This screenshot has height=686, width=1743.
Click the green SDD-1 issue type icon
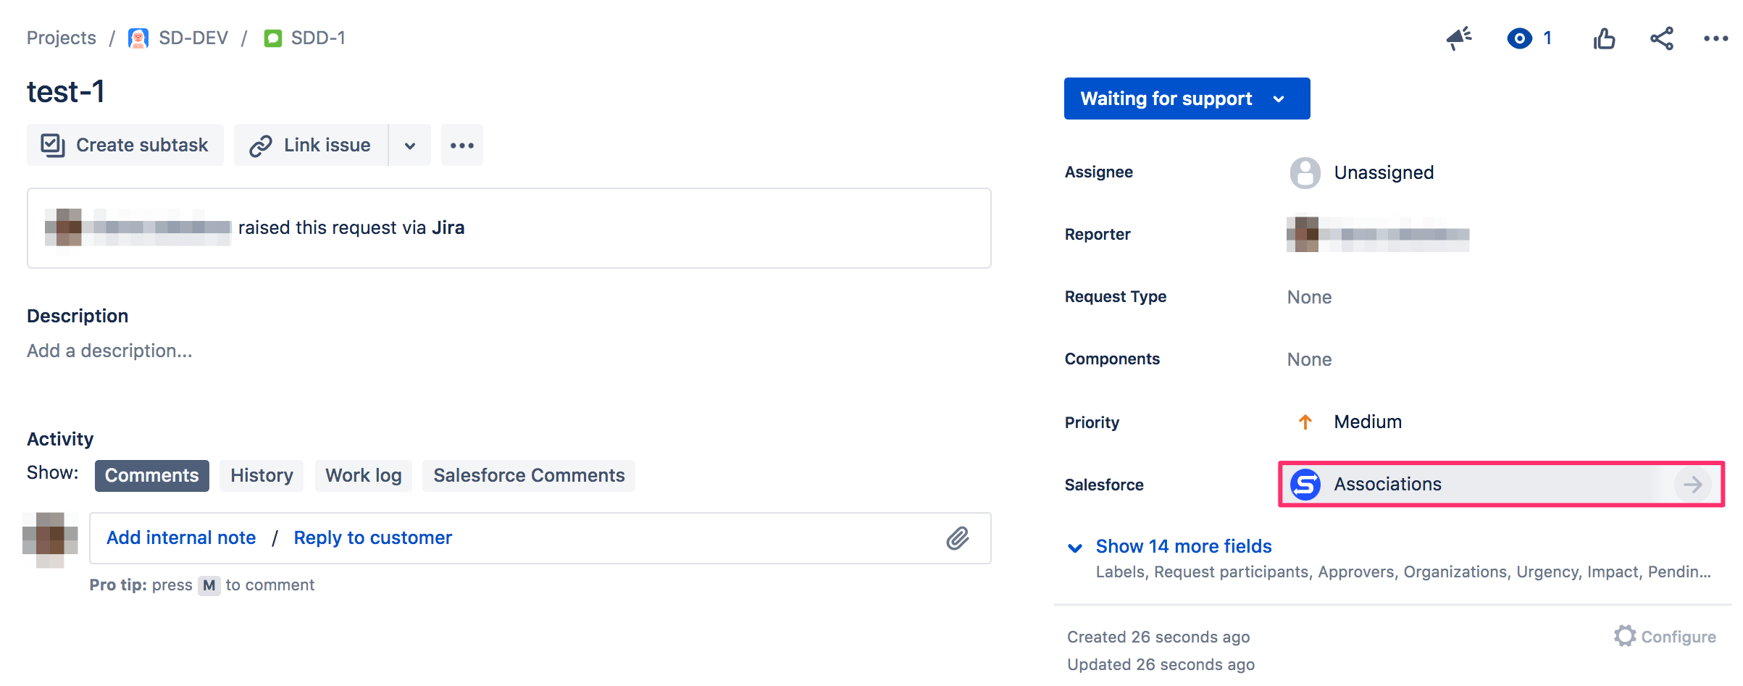[x=273, y=38]
